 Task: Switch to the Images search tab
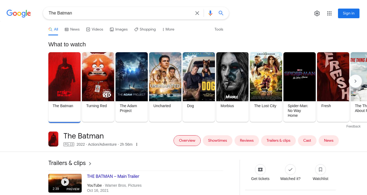119,29
